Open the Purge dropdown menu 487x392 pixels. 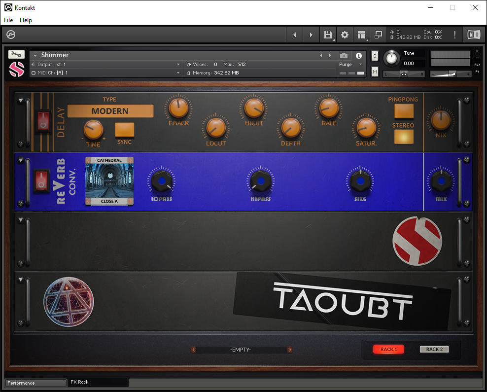click(x=350, y=64)
